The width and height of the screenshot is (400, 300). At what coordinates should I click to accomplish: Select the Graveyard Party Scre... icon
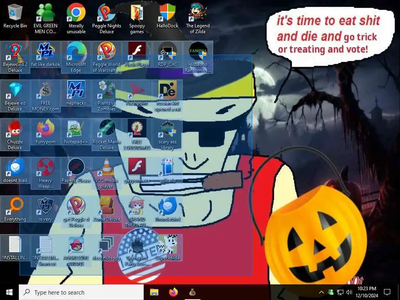137,251
